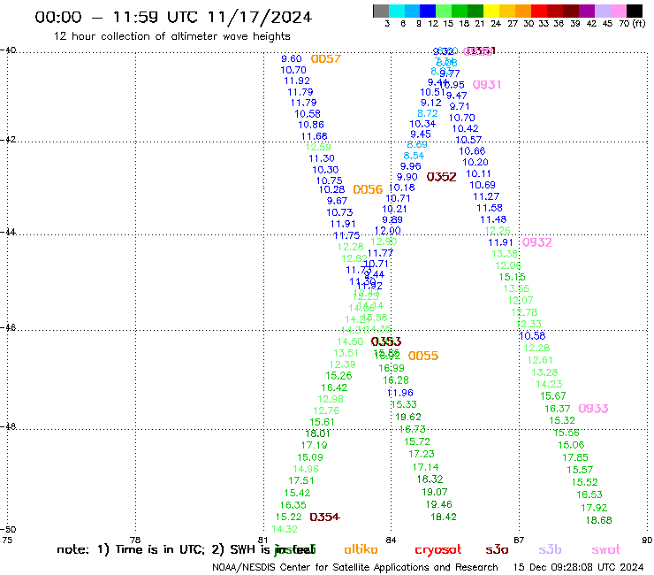The height and width of the screenshot is (575, 654).
Task: Click the cryosat satellite legend label
Action: coord(438,550)
